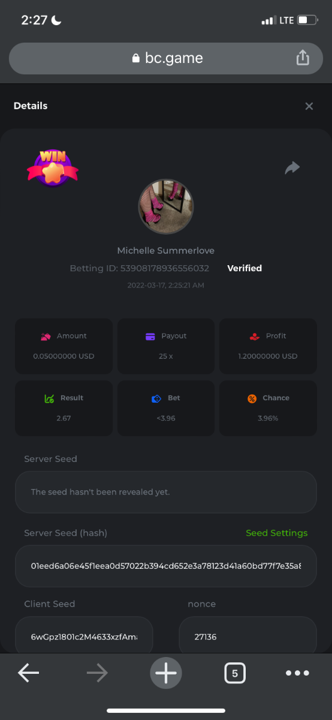Image resolution: width=332 pixels, height=720 pixels.
Task: Tap the orange Chance percent icon
Action: [x=252, y=398]
